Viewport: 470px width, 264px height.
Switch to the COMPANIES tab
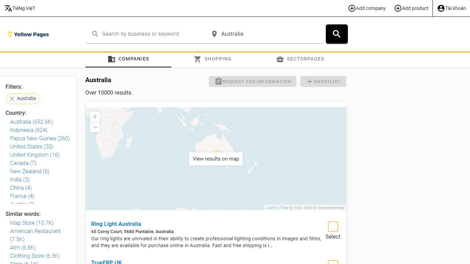click(x=128, y=59)
